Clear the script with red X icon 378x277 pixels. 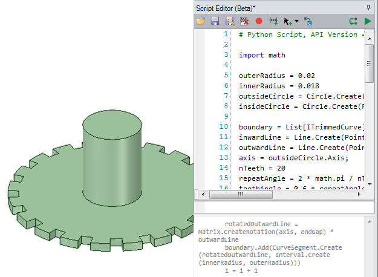pos(244,21)
